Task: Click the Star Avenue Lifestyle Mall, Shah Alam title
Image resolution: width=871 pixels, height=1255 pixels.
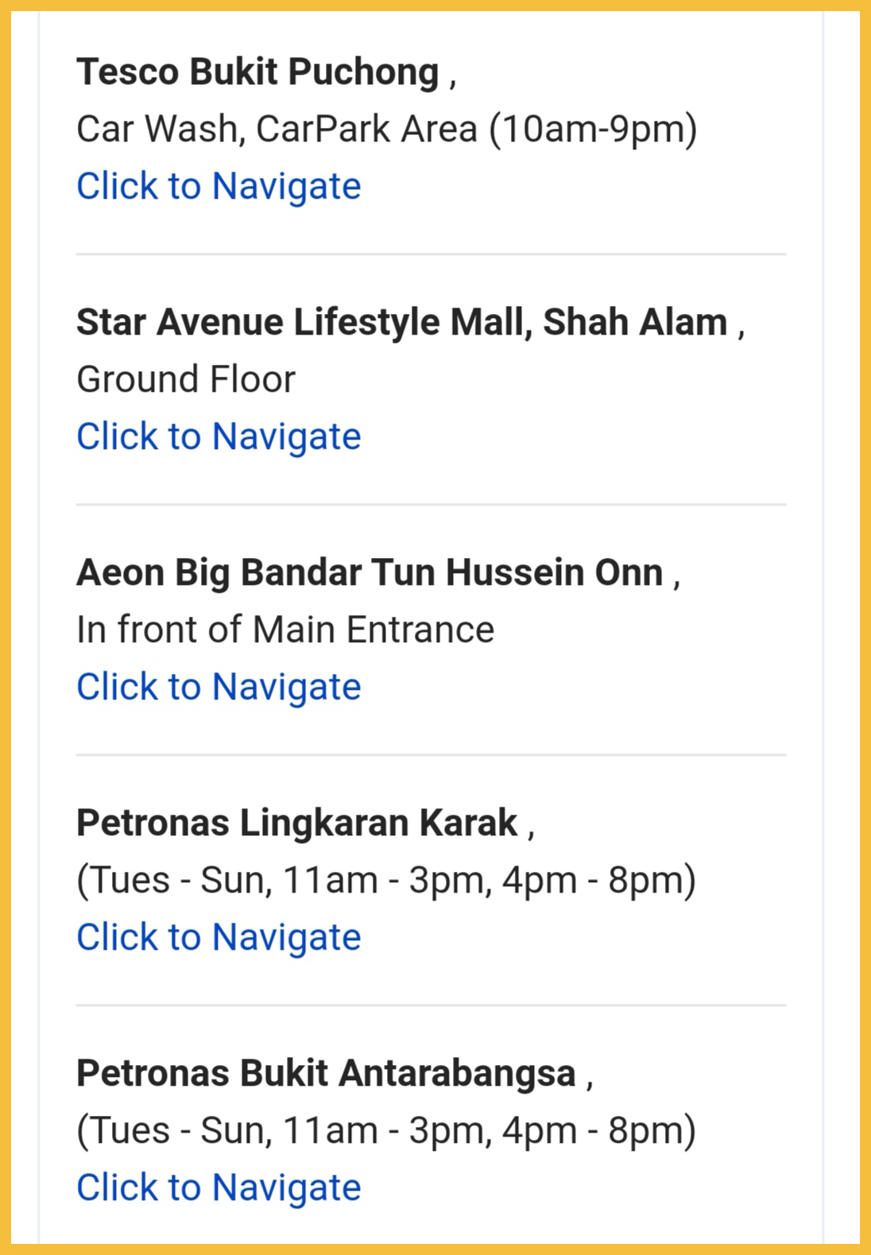Action: [401, 323]
